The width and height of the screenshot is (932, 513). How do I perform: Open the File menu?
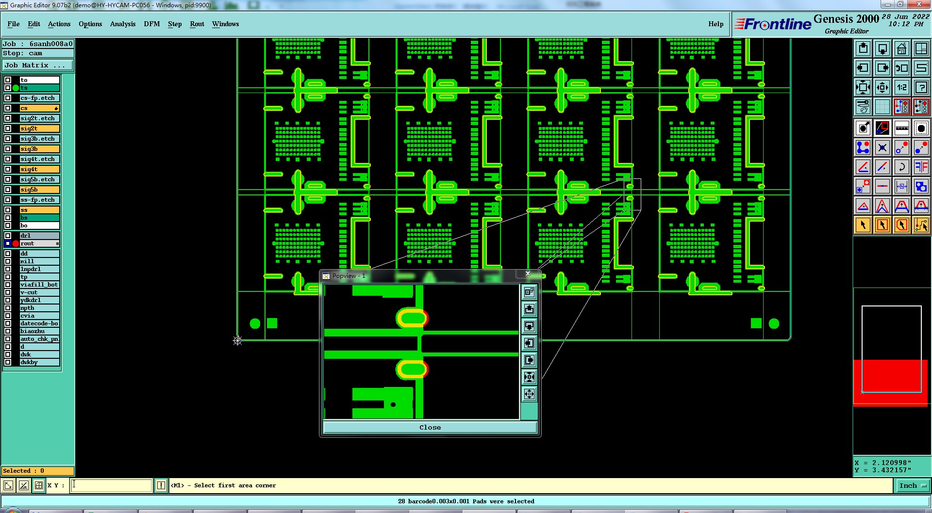coord(14,24)
